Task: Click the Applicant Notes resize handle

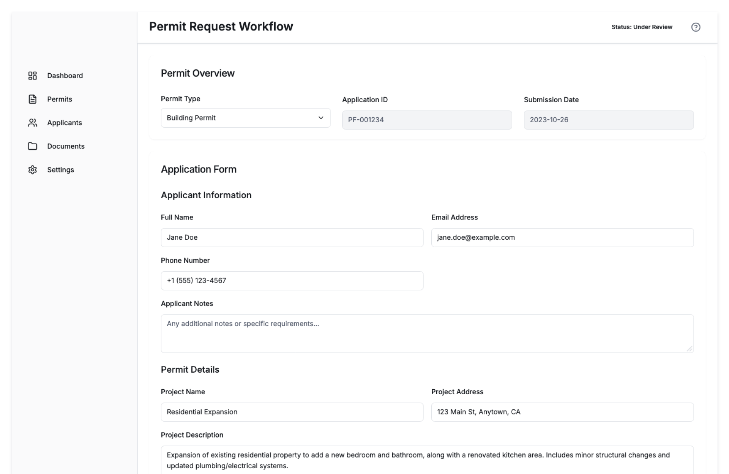Action: (x=690, y=349)
